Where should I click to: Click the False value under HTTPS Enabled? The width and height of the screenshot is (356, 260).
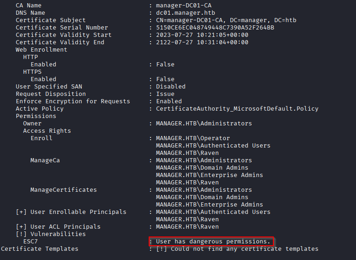point(165,79)
